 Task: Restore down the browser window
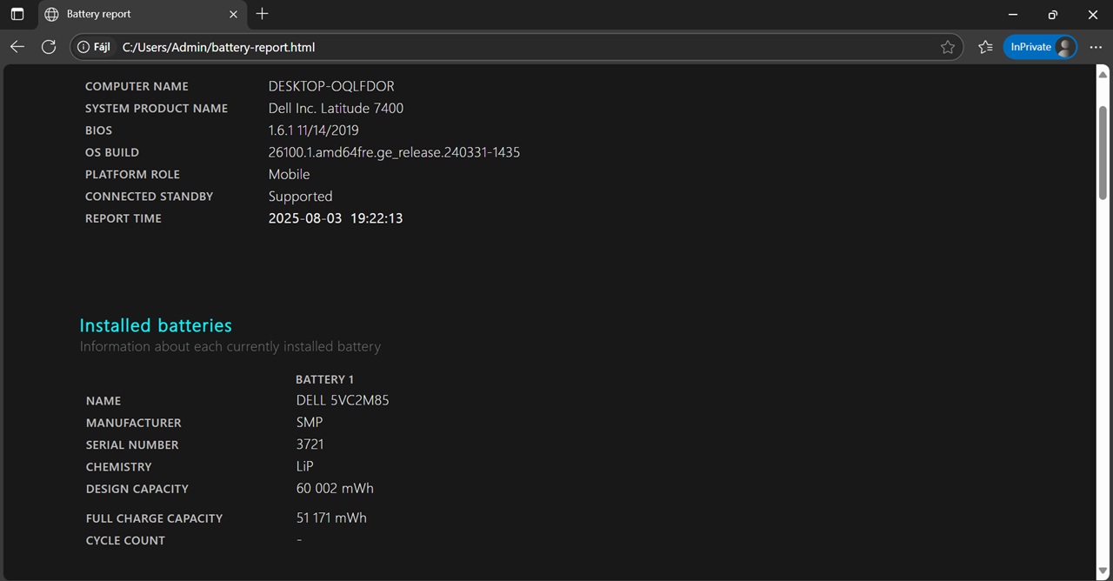1053,14
